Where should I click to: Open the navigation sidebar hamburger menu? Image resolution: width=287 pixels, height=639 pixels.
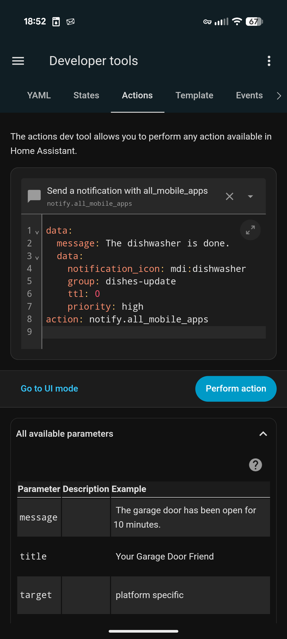(18, 61)
